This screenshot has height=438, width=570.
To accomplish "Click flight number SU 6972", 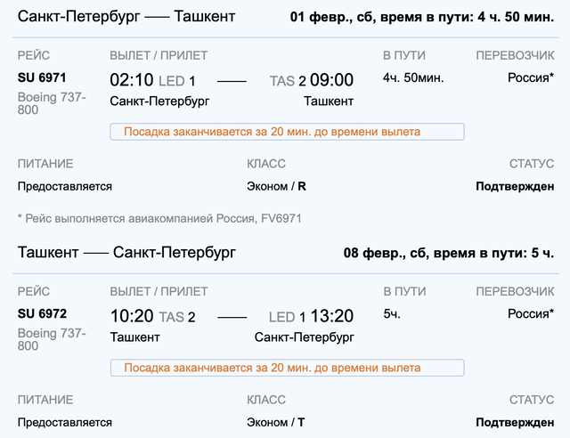I will click(x=42, y=313).
